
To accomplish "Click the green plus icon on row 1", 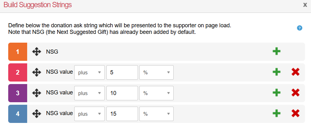I will (277, 51).
